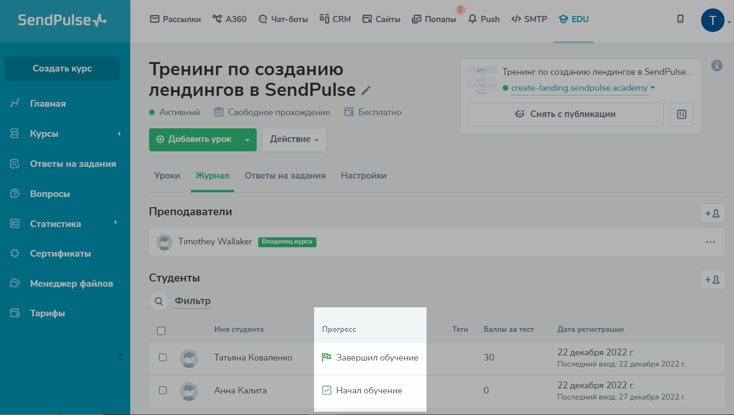Open the create-landing.sendpulse.academy link
The image size is (734, 415).
tap(579, 88)
